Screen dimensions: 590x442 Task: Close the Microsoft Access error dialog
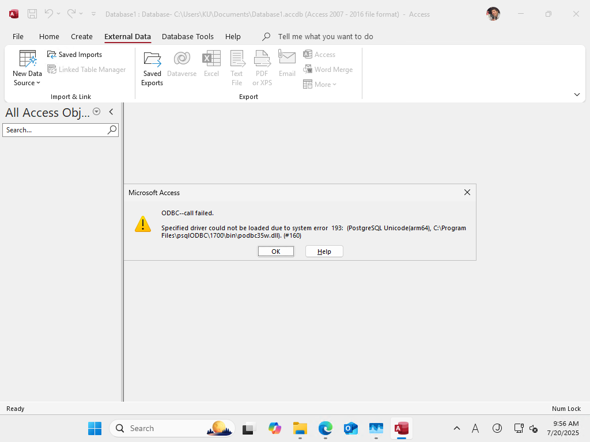pyautogui.click(x=467, y=192)
